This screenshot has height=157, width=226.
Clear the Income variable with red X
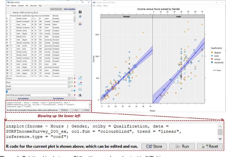75,78
